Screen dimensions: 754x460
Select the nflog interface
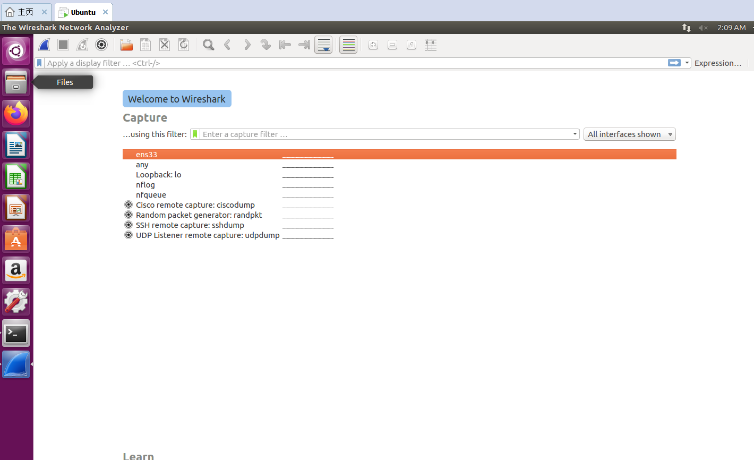click(399, 185)
